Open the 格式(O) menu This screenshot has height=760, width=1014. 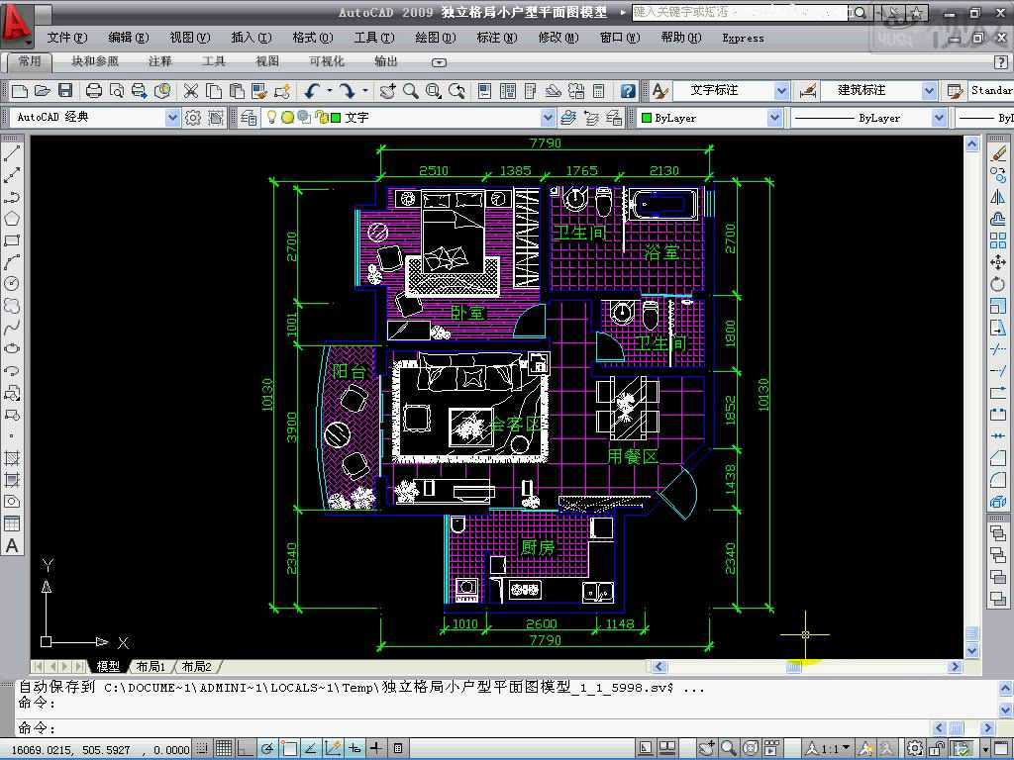pyautogui.click(x=313, y=38)
